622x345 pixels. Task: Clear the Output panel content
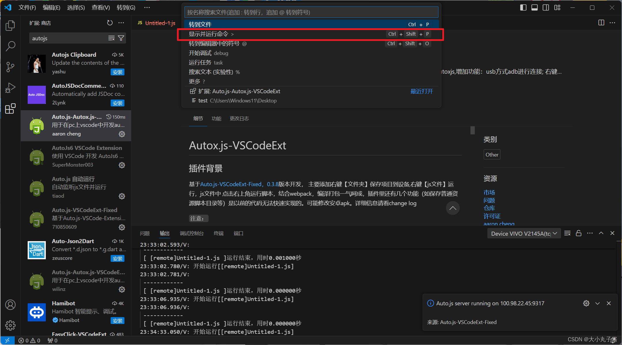(567, 233)
